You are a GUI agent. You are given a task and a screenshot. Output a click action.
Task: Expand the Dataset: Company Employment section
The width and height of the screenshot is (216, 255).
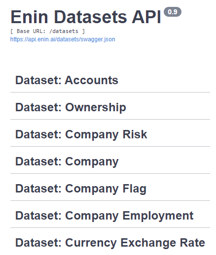(x=110, y=216)
